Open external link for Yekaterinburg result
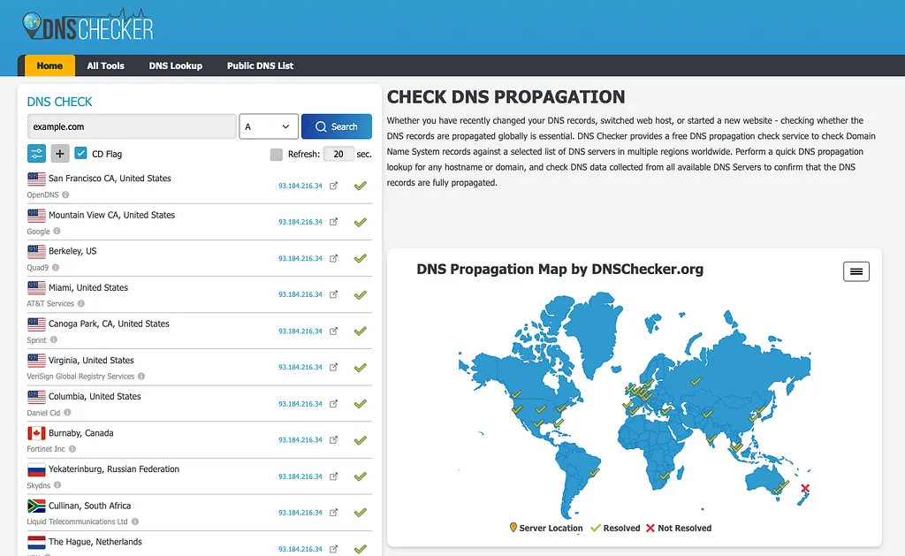The height and width of the screenshot is (556, 905). point(333,476)
